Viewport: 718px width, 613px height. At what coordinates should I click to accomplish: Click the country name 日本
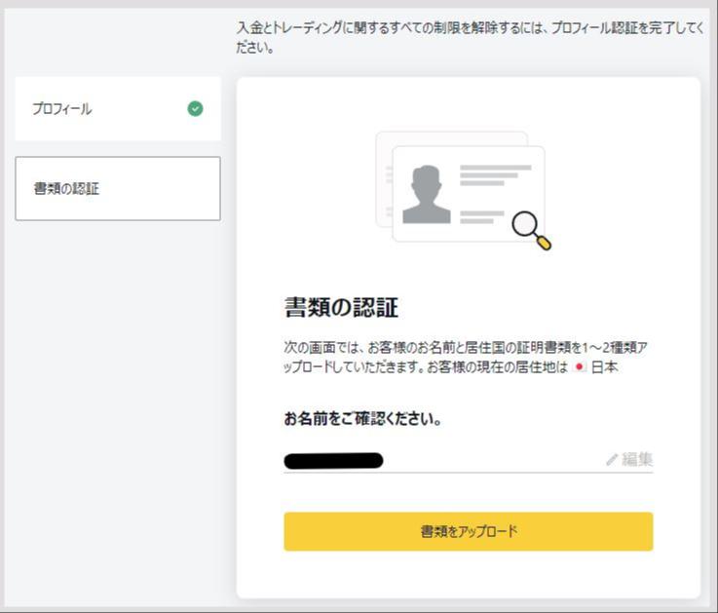pyautogui.click(x=604, y=367)
